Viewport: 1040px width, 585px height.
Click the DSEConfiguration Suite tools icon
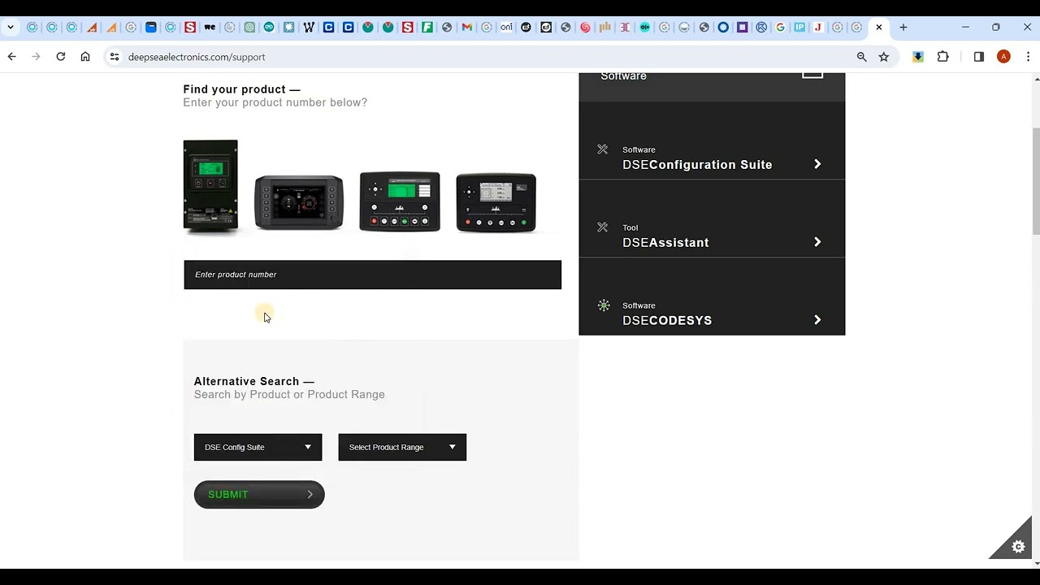[x=603, y=149]
